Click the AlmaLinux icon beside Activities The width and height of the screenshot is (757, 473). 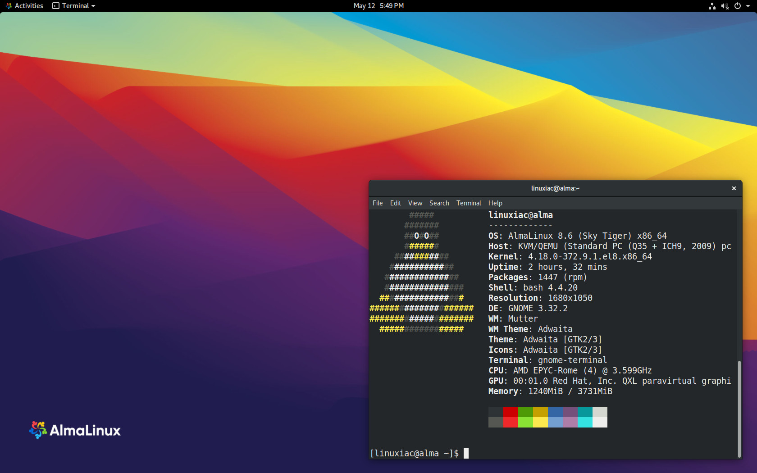(x=9, y=6)
